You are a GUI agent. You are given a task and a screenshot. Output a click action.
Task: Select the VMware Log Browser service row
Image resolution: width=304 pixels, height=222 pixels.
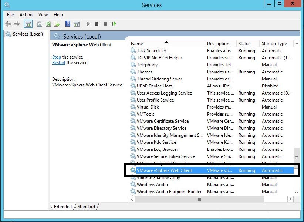point(157,149)
